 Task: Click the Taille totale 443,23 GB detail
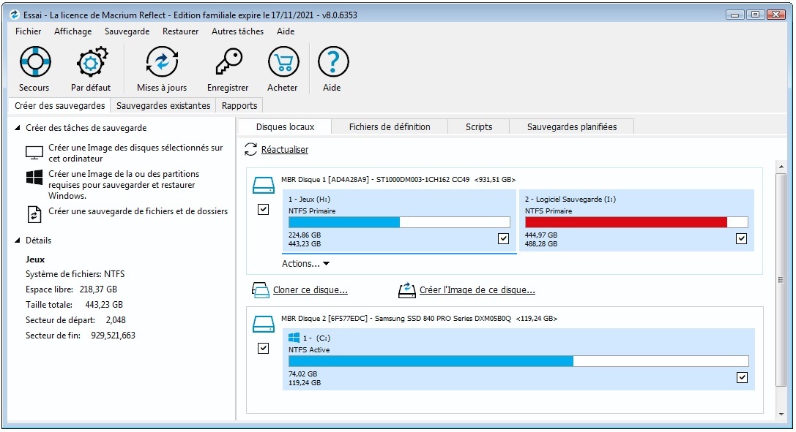(74, 305)
